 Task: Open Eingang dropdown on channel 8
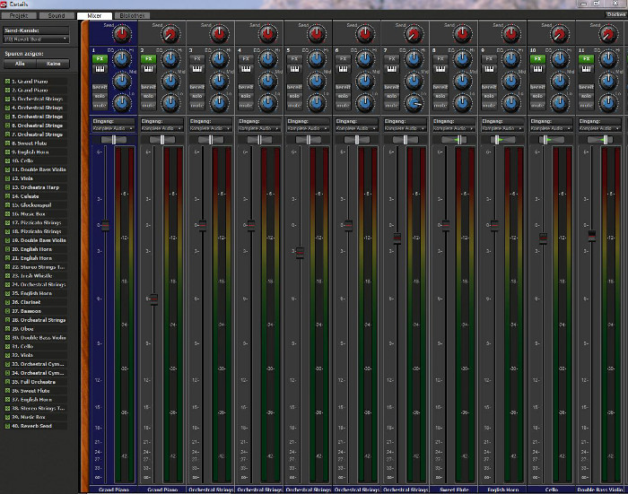(454, 128)
